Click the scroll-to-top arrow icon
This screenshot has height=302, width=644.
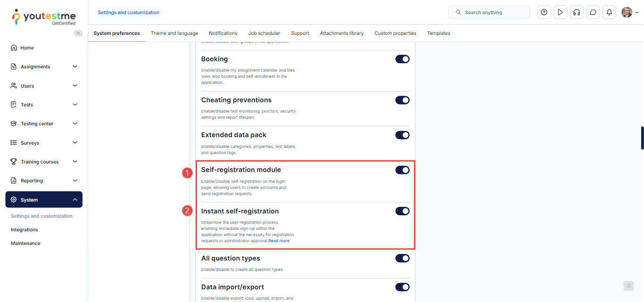628,286
